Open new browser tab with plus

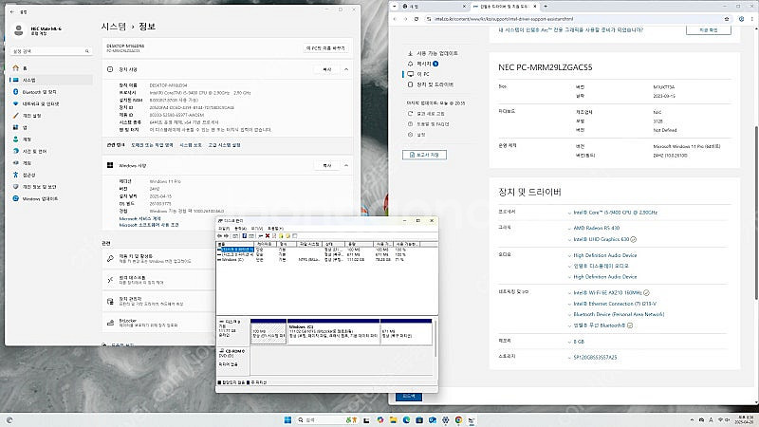(x=546, y=7)
